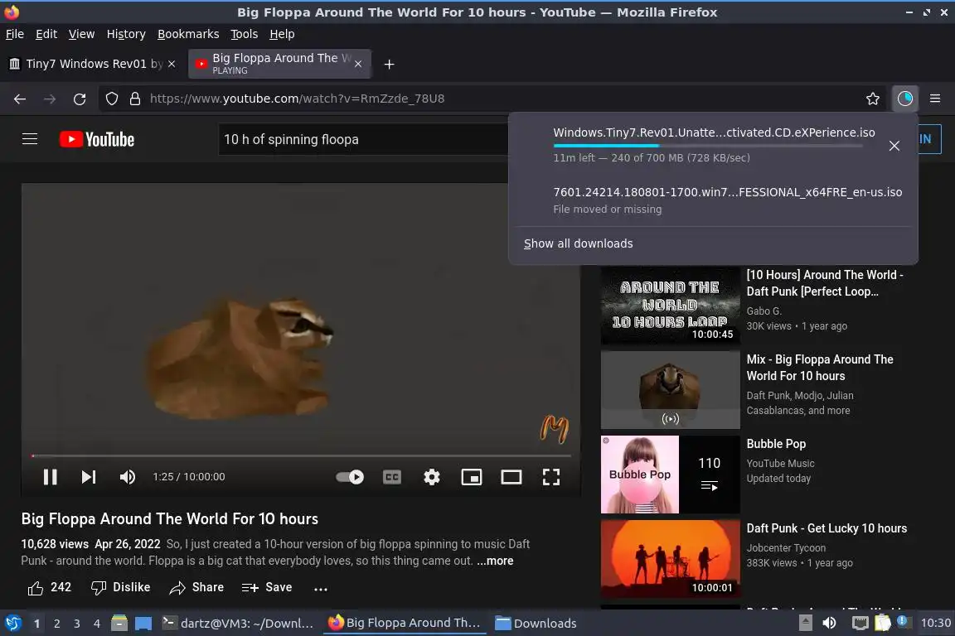This screenshot has height=636, width=955.
Task: Open a new tab with plus
Action: [389, 64]
